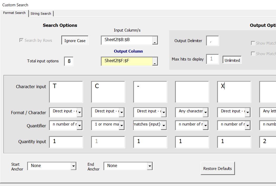Switch to the String Search tab

pyautogui.click(x=41, y=13)
